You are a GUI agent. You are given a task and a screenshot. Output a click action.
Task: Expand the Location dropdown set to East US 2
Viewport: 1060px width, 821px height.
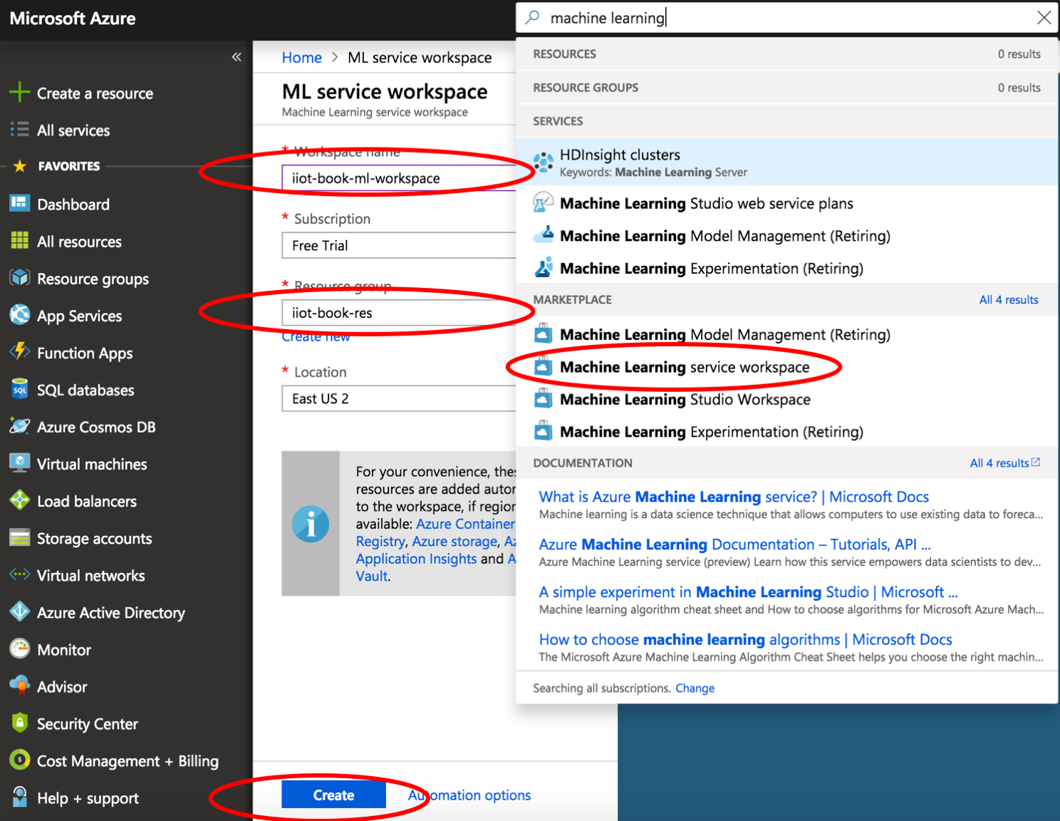(x=399, y=398)
